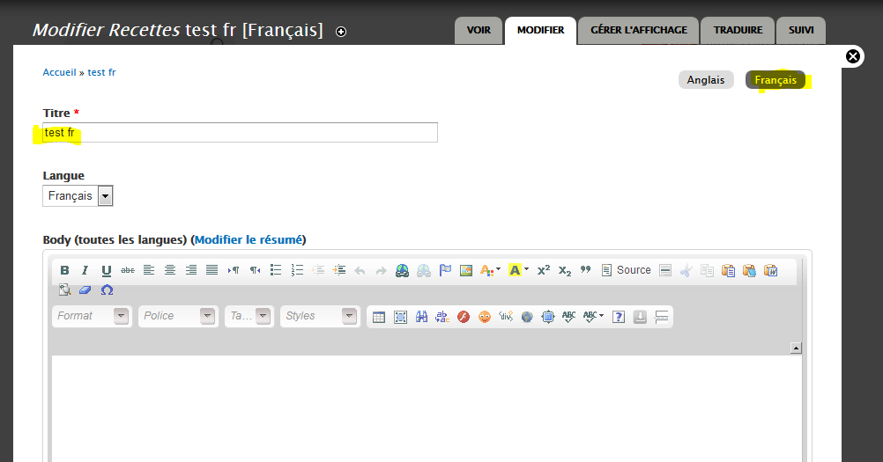Screen dimensions: 883x462
Task: Insert a page break
Action: 661,317
